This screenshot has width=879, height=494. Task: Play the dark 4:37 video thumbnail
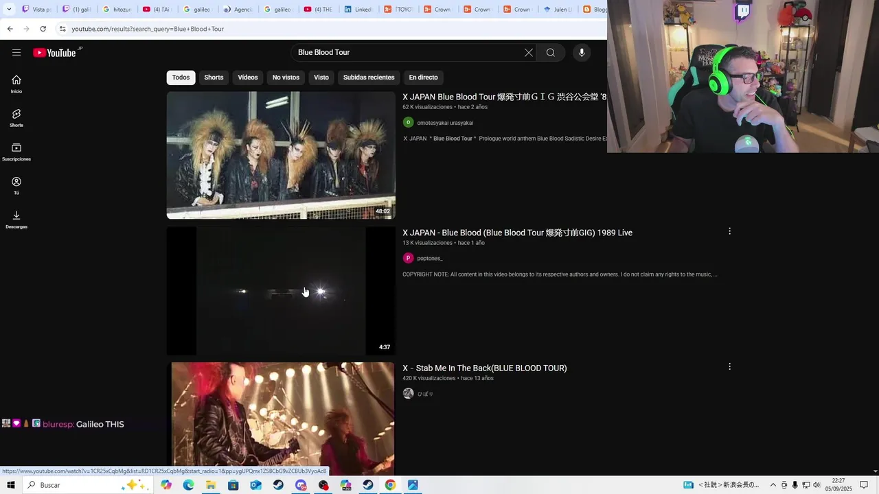(281, 291)
